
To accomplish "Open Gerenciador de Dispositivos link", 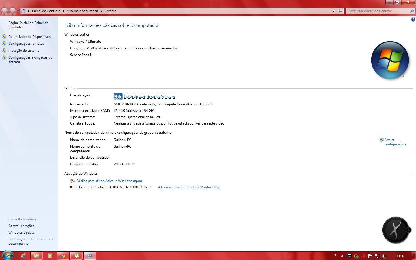I will (x=29, y=37).
